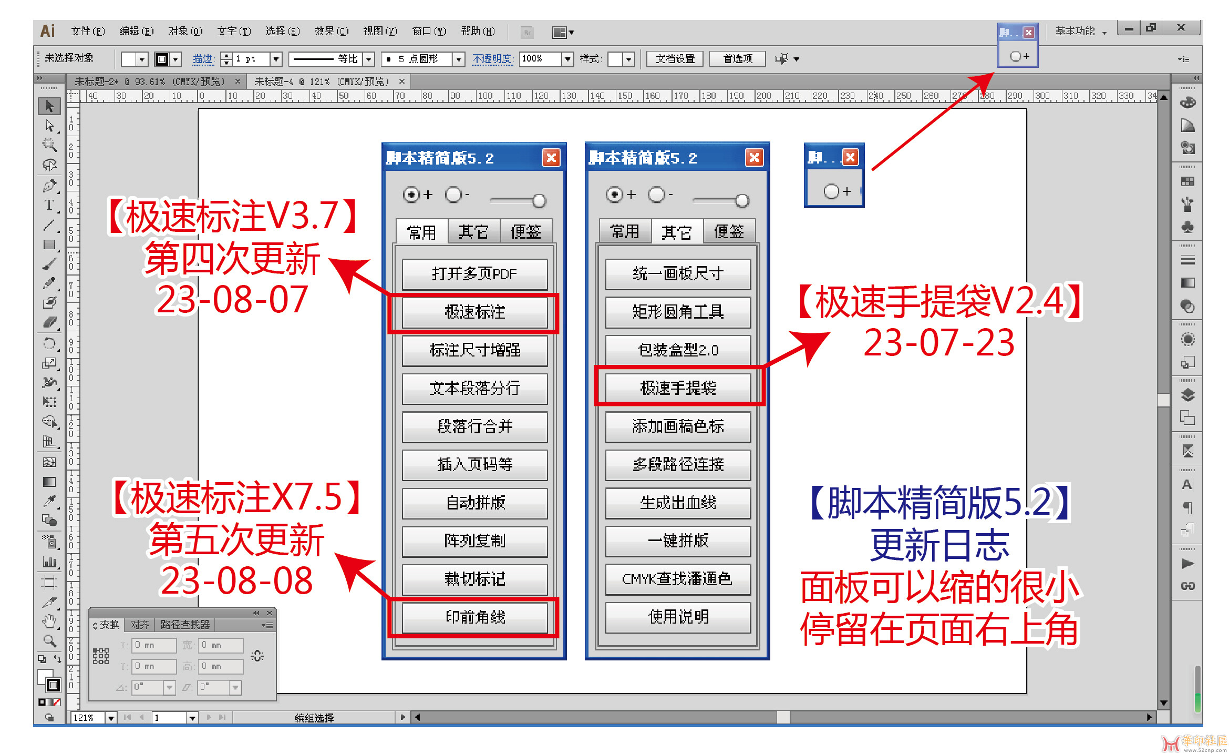Select the Type tool

(x=49, y=205)
